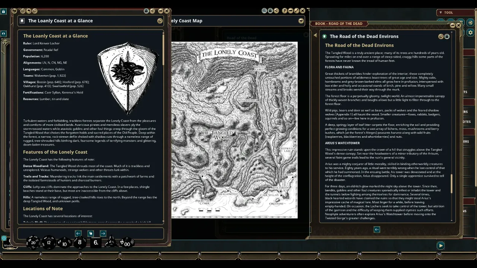Image resolution: width=477 pixels, height=268 pixels.
Task: Select hotkey slot 1
Action: [20, 258]
